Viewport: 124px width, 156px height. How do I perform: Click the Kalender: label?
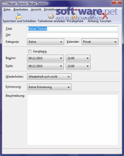73,42
